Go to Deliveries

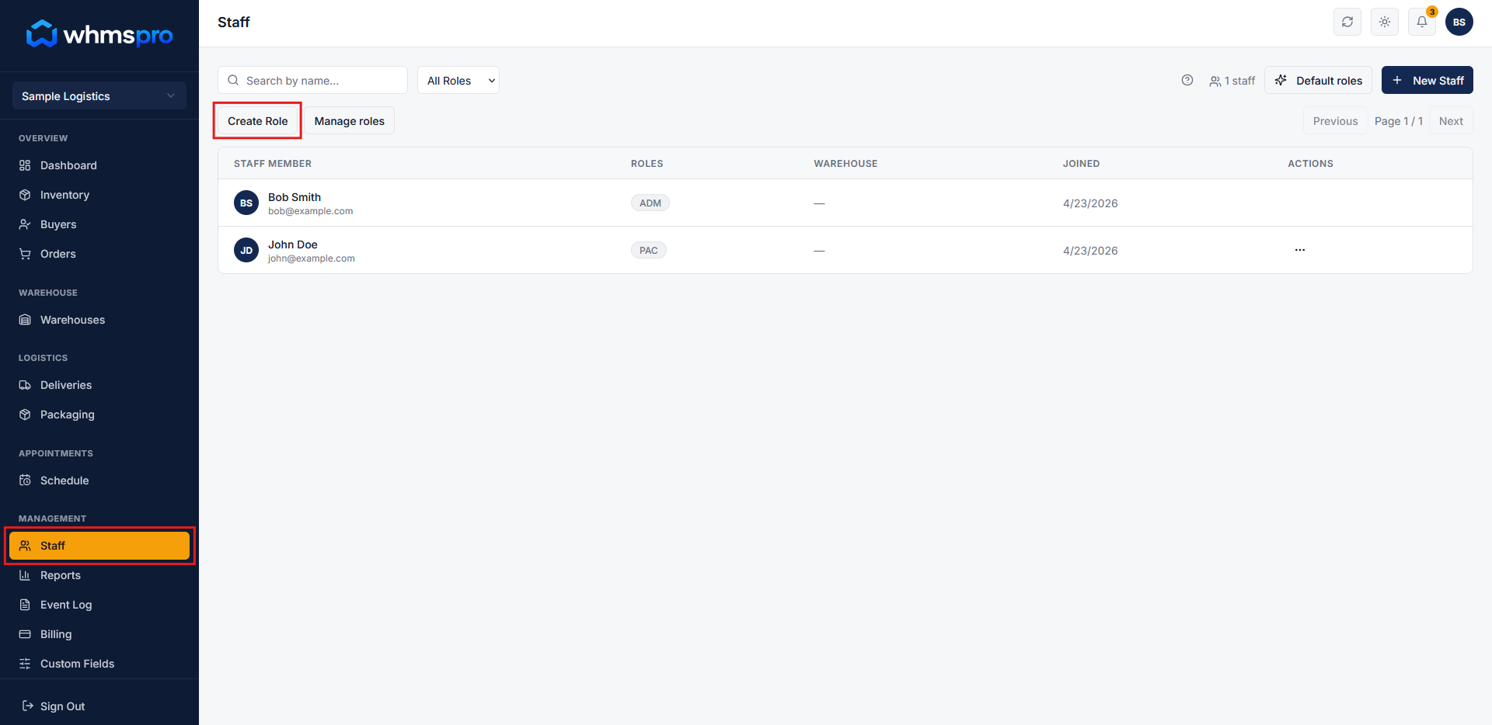coord(99,385)
